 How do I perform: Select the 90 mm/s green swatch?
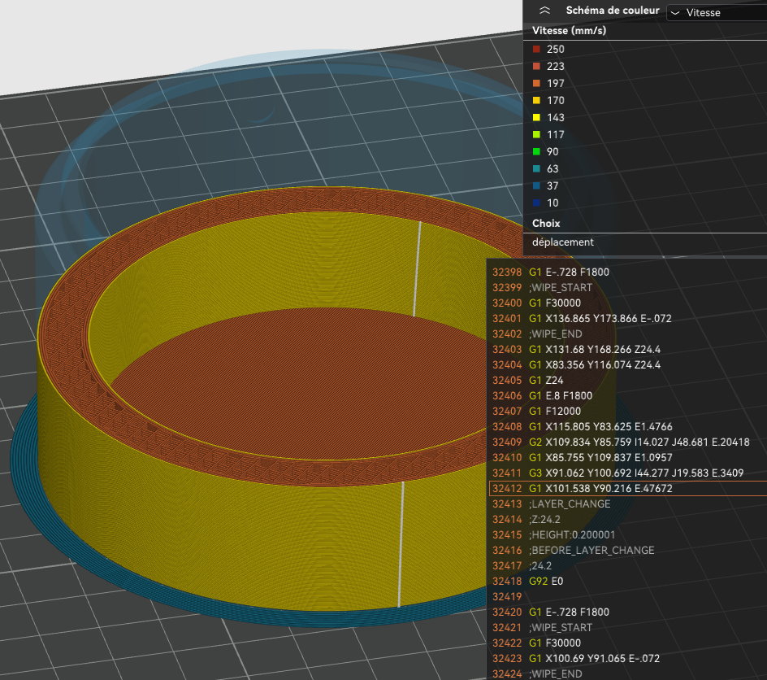coord(537,152)
